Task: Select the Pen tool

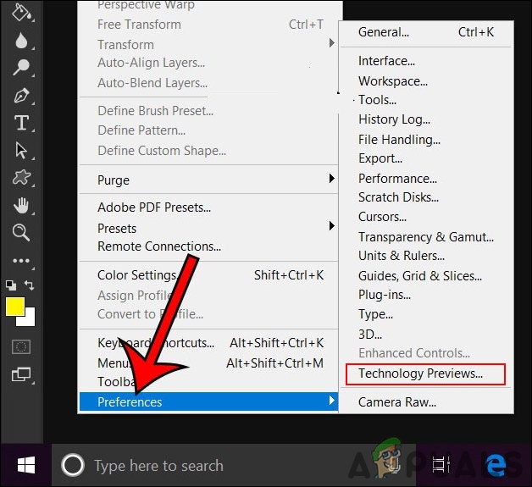Action: pyautogui.click(x=21, y=95)
